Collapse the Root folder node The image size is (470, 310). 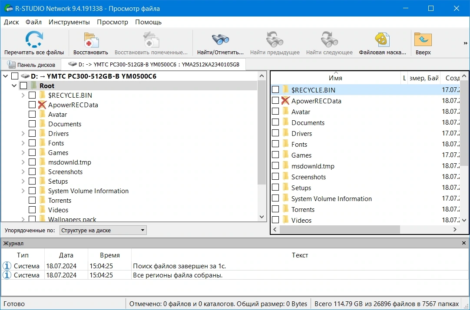pyautogui.click(x=14, y=86)
